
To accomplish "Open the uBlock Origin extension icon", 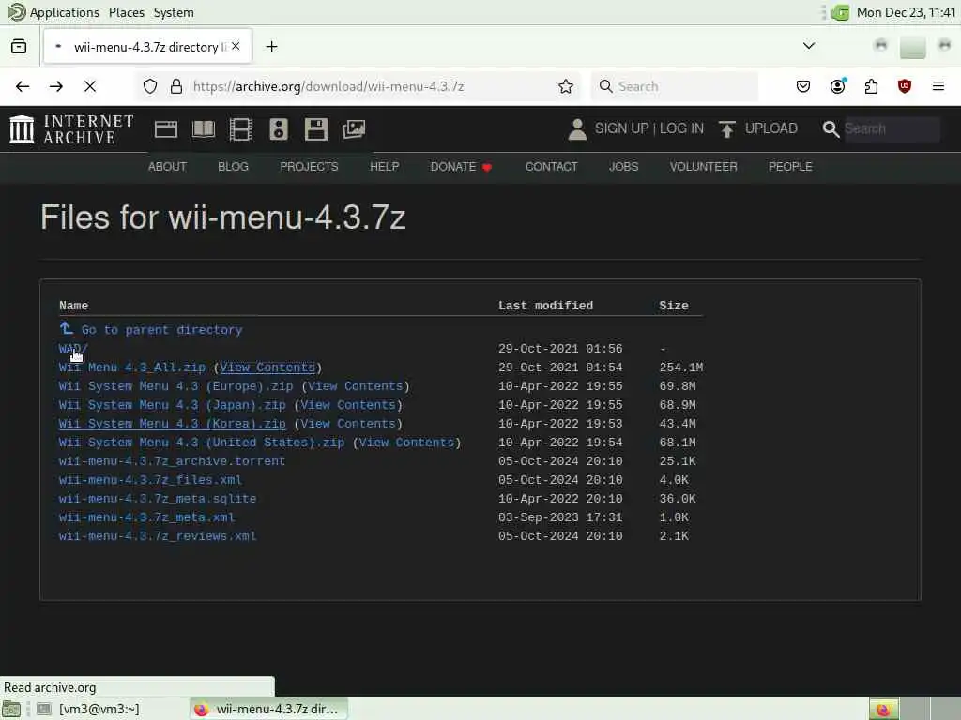I will tap(905, 86).
